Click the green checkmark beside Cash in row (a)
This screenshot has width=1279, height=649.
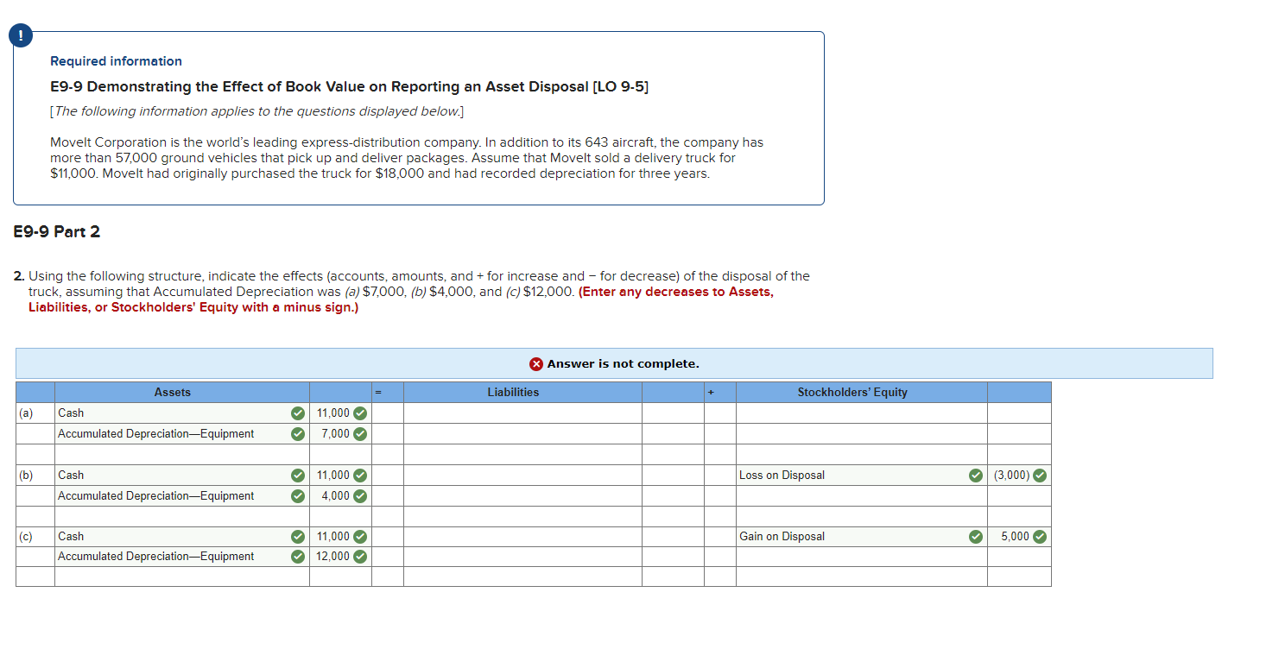pos(298,413)
